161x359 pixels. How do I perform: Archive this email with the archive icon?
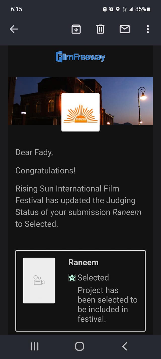(x=76, y=29)
